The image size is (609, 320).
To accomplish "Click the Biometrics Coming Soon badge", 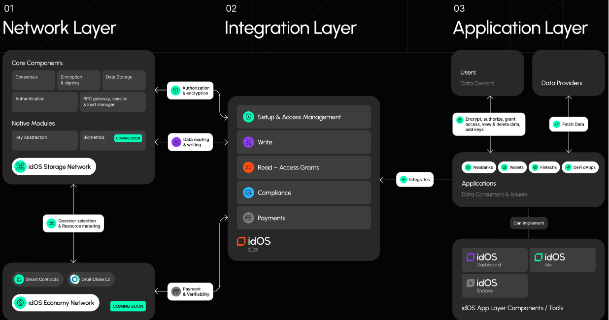I will (x=129, y=138).
